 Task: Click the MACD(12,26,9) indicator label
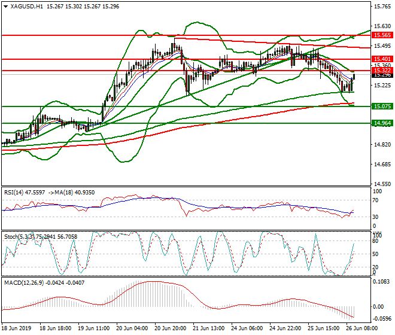point(24,283)
